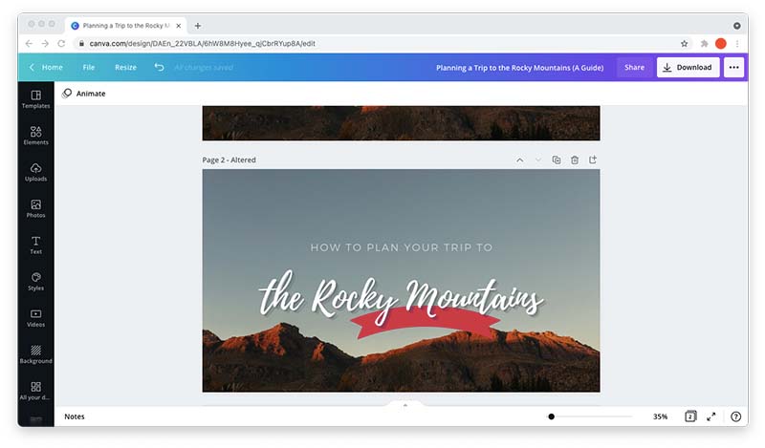
Task: Select the Text tool in the sidebar
Action: tap(35, 245)
